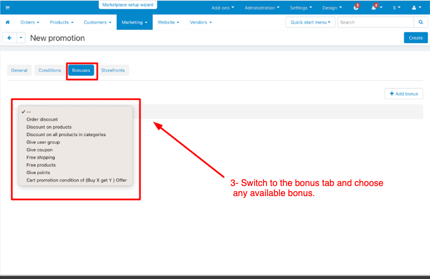Viewport: 430px width, 279px height.
Task: Select the blank '--' option
Action: click(75, 111)
